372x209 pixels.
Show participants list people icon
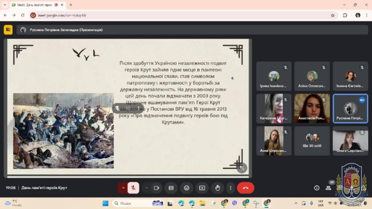point(328,188)
